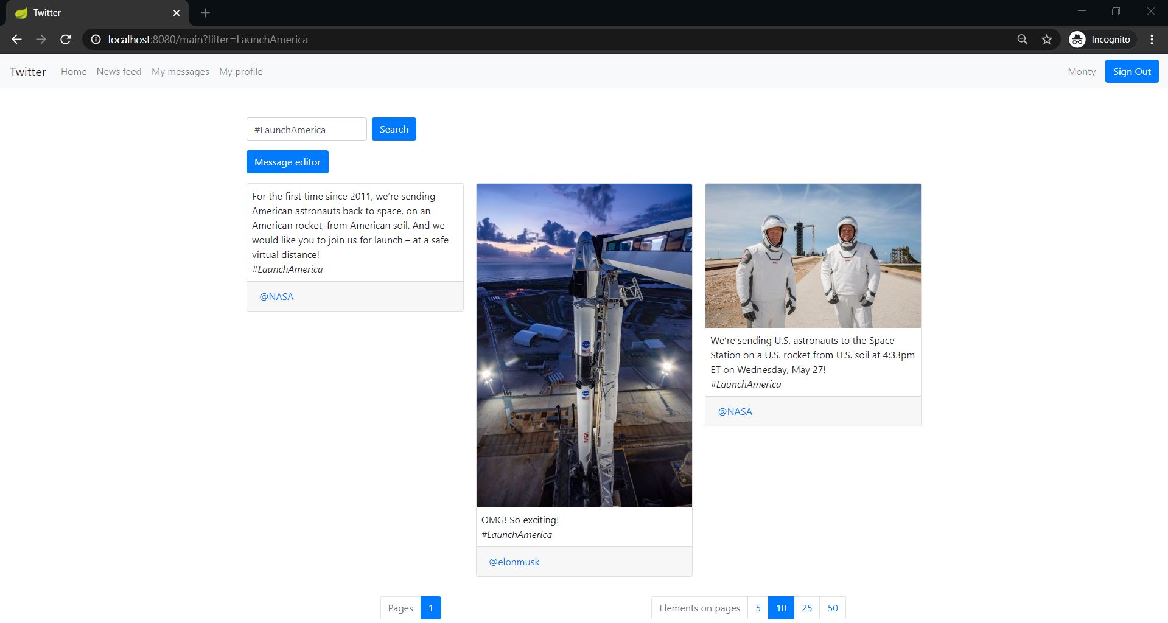Open My messages

[x=180, y=71]
